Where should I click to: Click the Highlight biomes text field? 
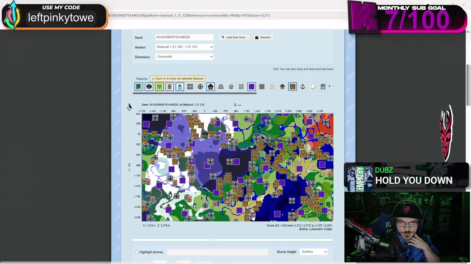click(217, 252)
